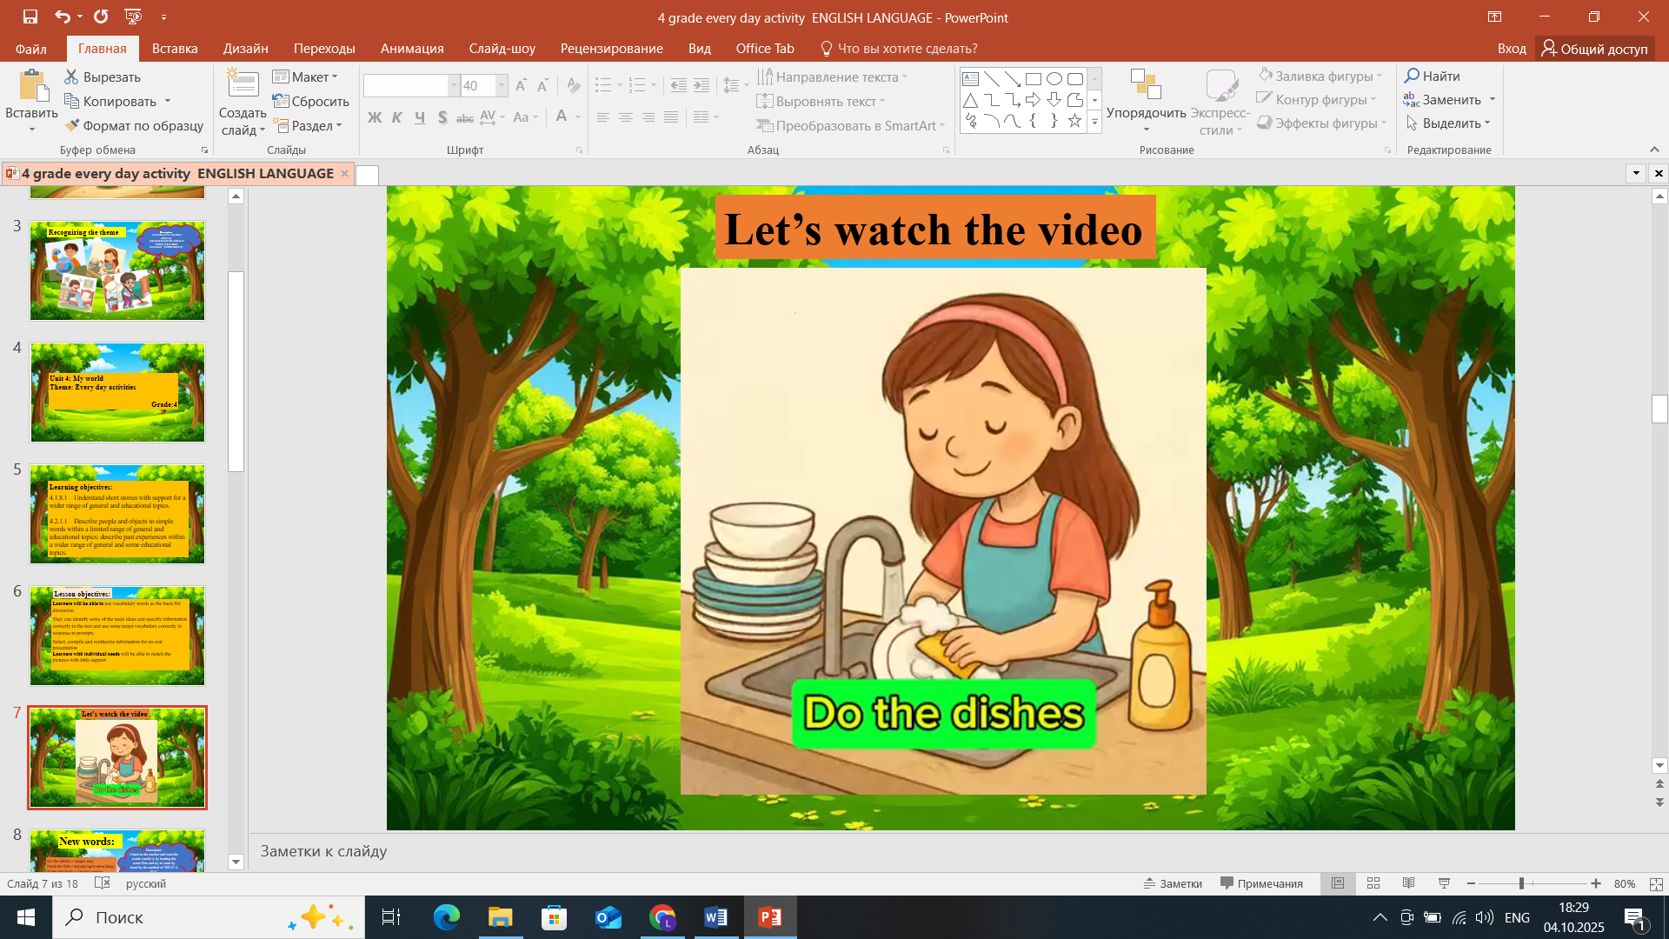Switch to Reading view in status bar
The image size is (1669, 939).
pos(1408,883)
